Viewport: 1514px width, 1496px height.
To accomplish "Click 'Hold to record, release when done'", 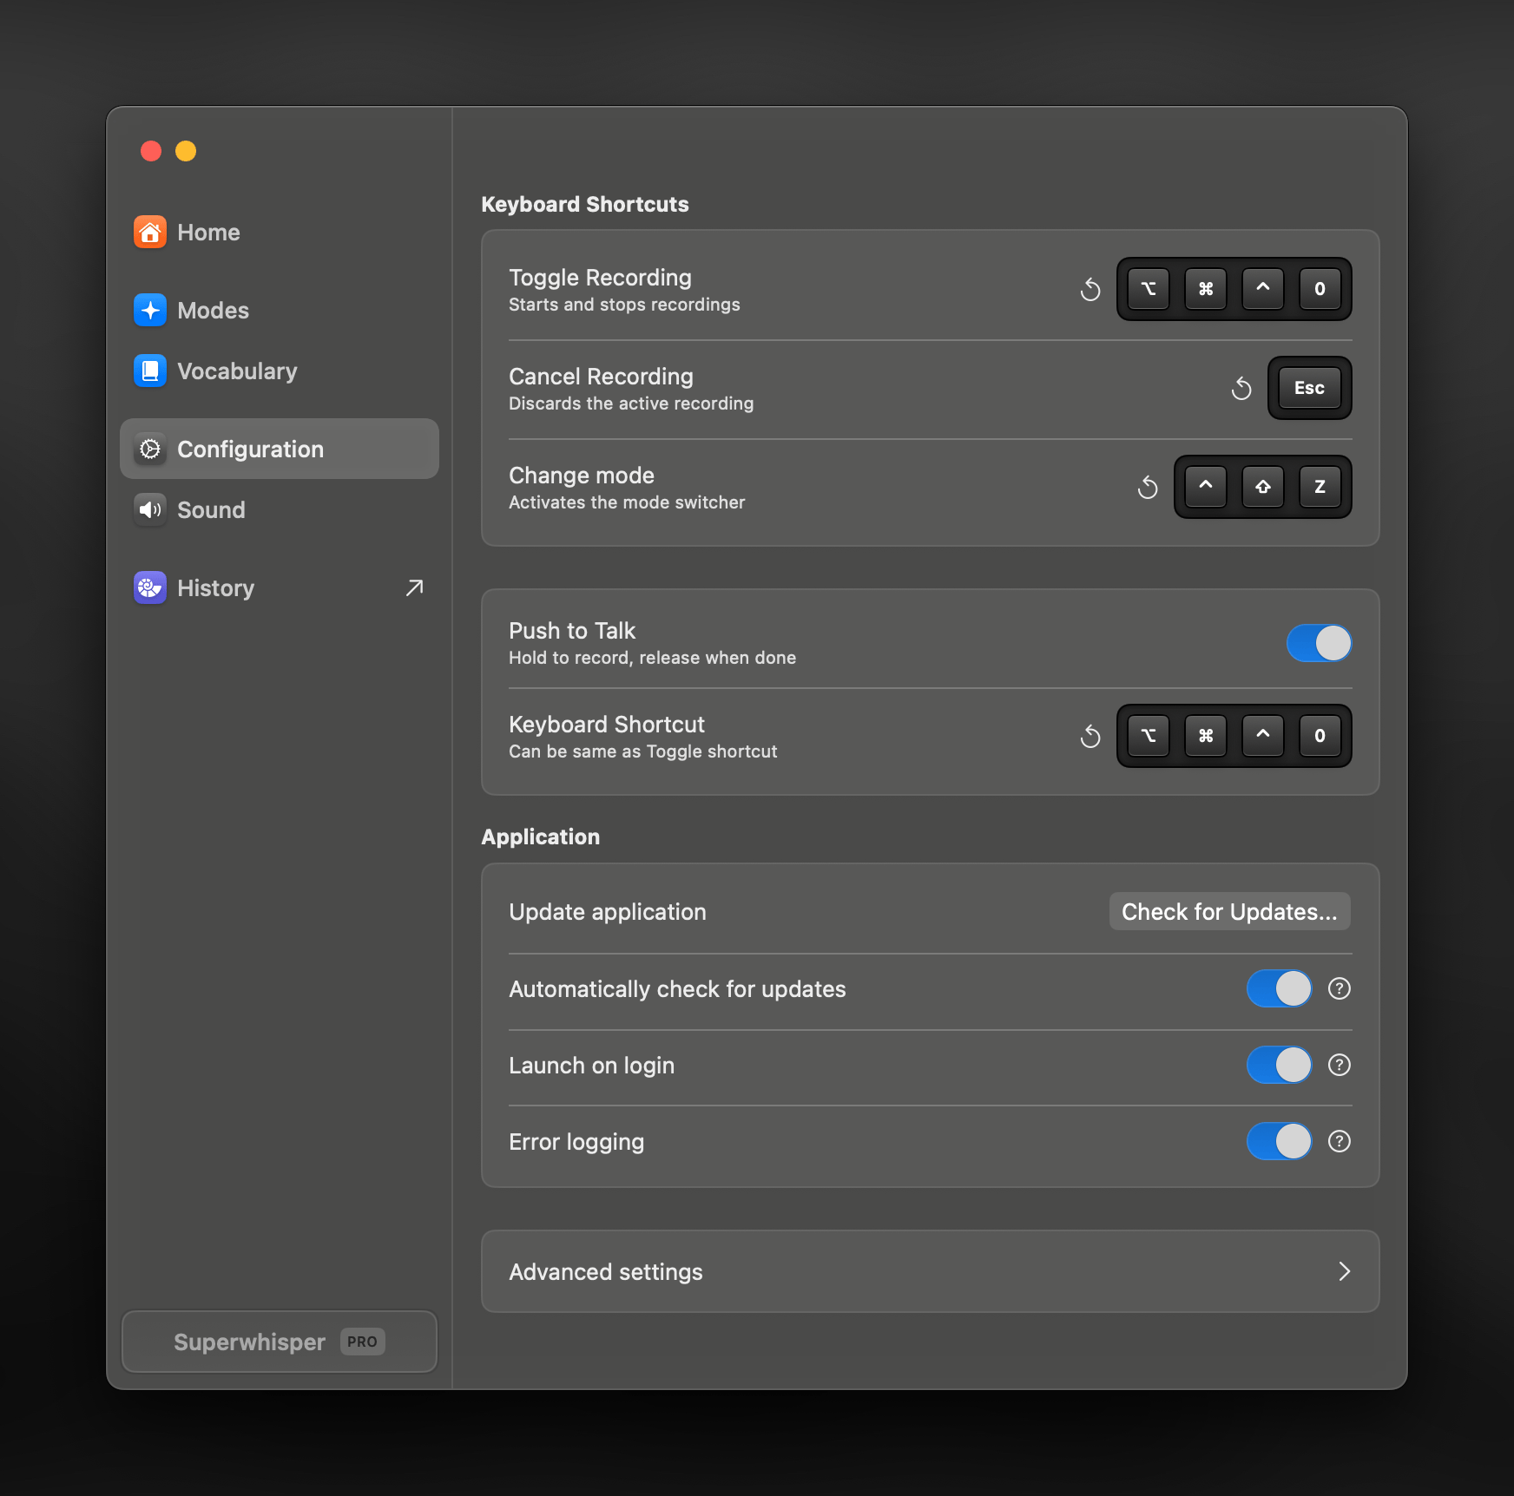I will [x=652, y=658].
